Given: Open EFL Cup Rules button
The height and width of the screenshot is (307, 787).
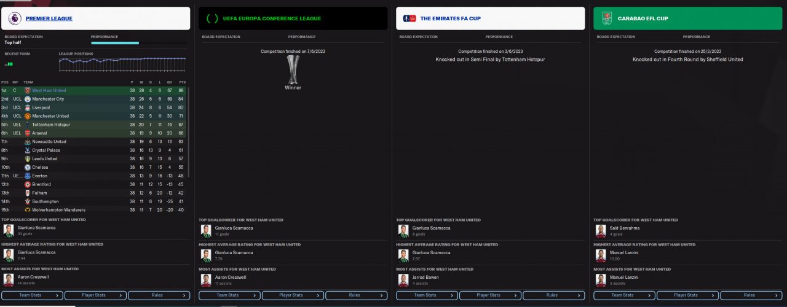Looking at the screenshot, I should tap(750, 295).
